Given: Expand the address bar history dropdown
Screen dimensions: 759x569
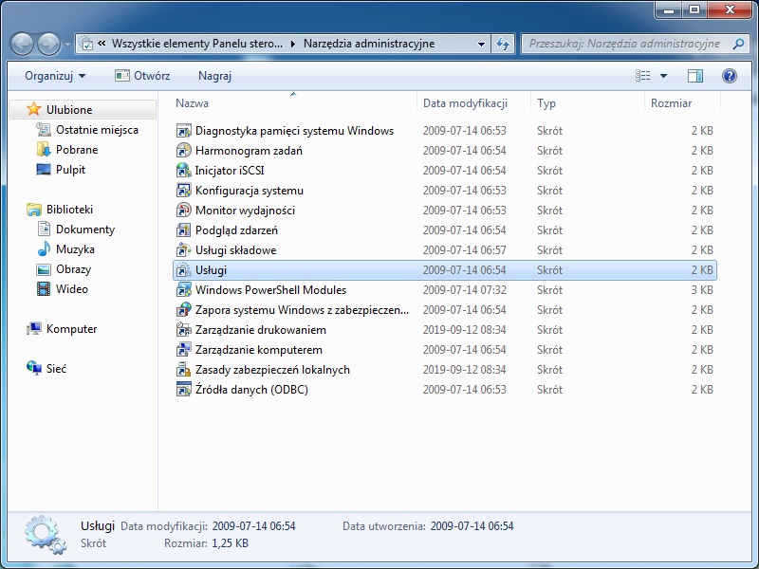Looking at the screenshot, I should click(x=481, y=44).
